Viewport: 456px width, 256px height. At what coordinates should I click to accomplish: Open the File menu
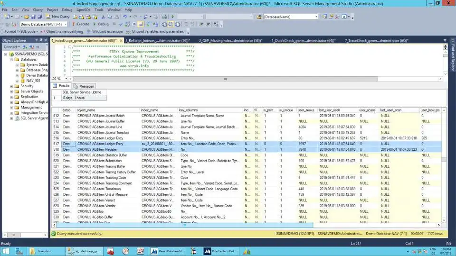(5, 9)
